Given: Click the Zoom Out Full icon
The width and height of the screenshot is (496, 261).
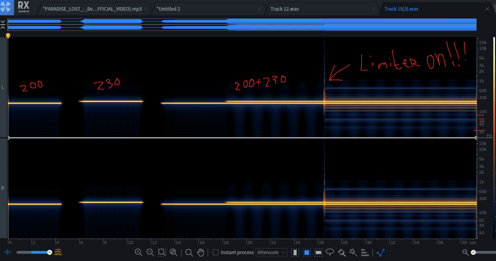Looking at the screenshot, I should (x=174, y=252).
